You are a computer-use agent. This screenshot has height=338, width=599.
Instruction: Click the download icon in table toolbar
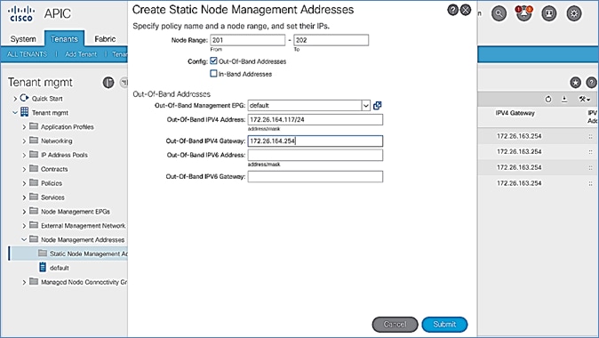pyautogui.click(x=564, y=100)
